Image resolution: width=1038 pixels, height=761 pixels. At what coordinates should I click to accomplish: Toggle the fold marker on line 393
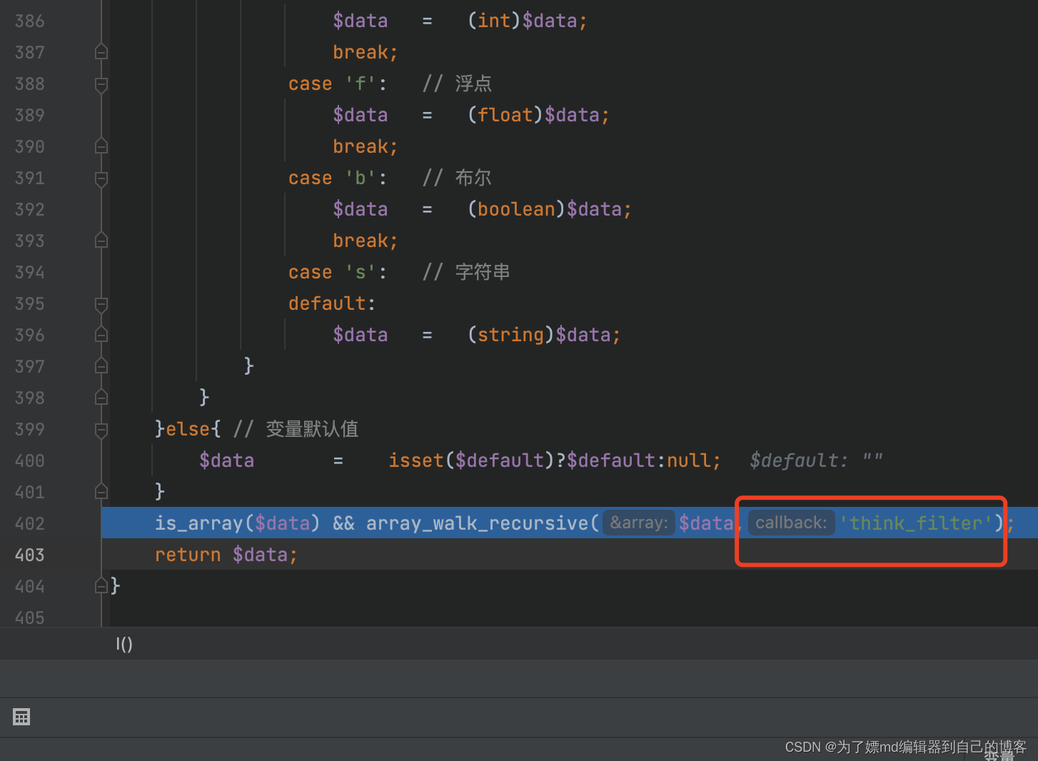coord(101,241)
